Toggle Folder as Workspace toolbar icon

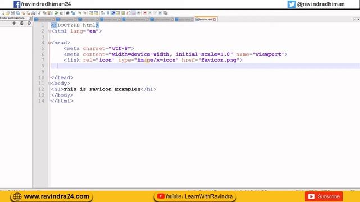[133, 13]
